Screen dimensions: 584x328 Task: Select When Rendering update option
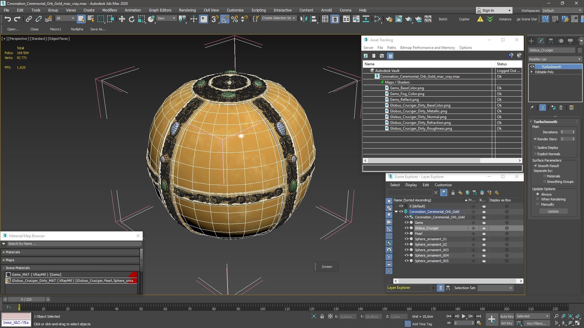[538, 200]
